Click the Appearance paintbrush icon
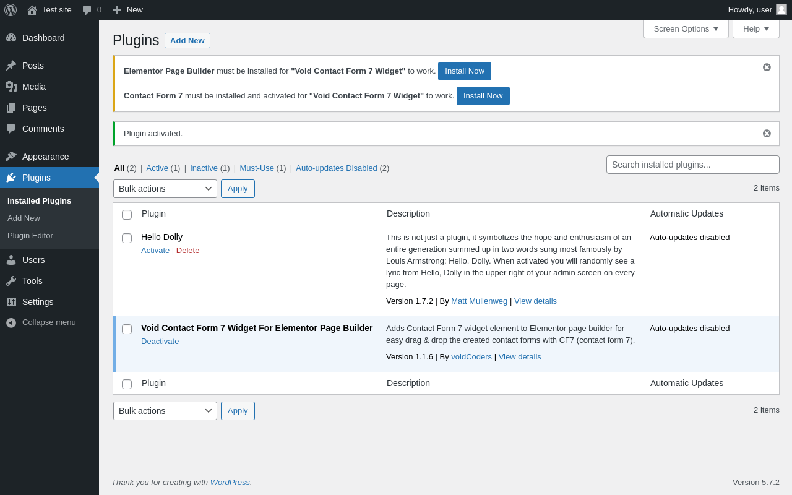 tap(11, 157)
